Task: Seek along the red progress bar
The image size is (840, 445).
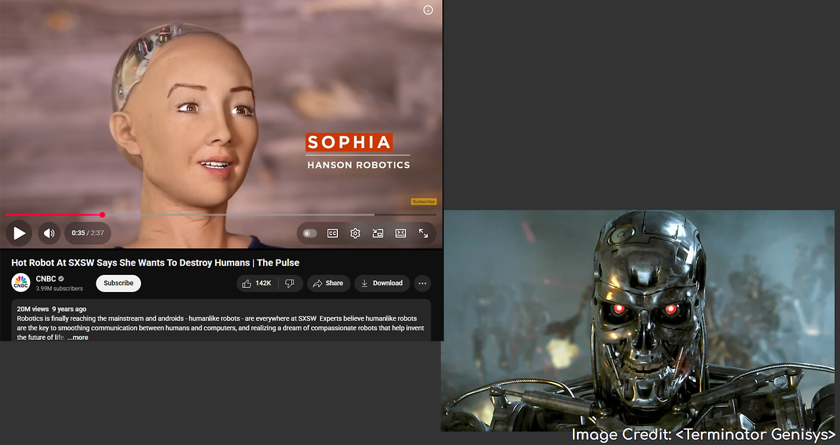Action: pyautogui.click(x=54, y=215)
